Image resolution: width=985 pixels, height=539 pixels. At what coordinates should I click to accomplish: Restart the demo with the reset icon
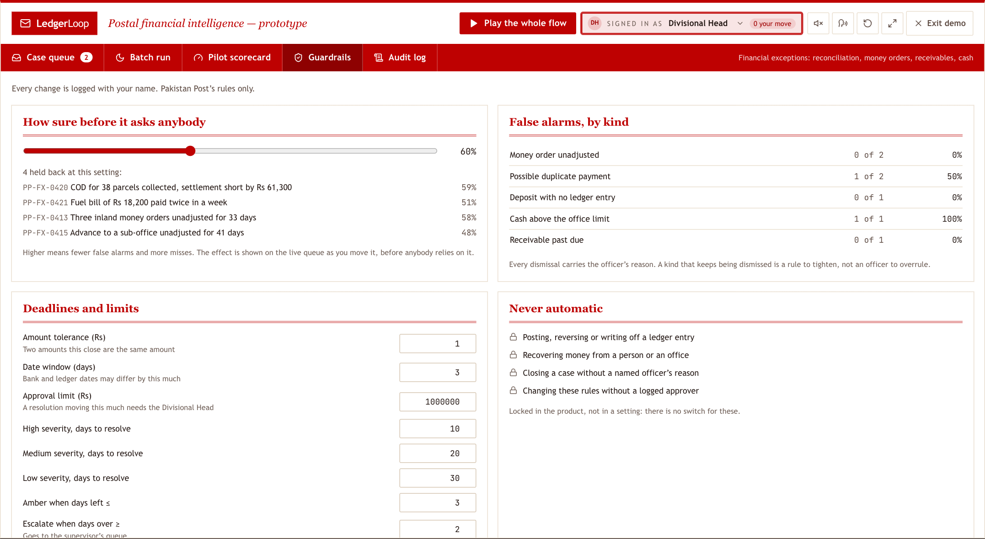pos(867,23)
